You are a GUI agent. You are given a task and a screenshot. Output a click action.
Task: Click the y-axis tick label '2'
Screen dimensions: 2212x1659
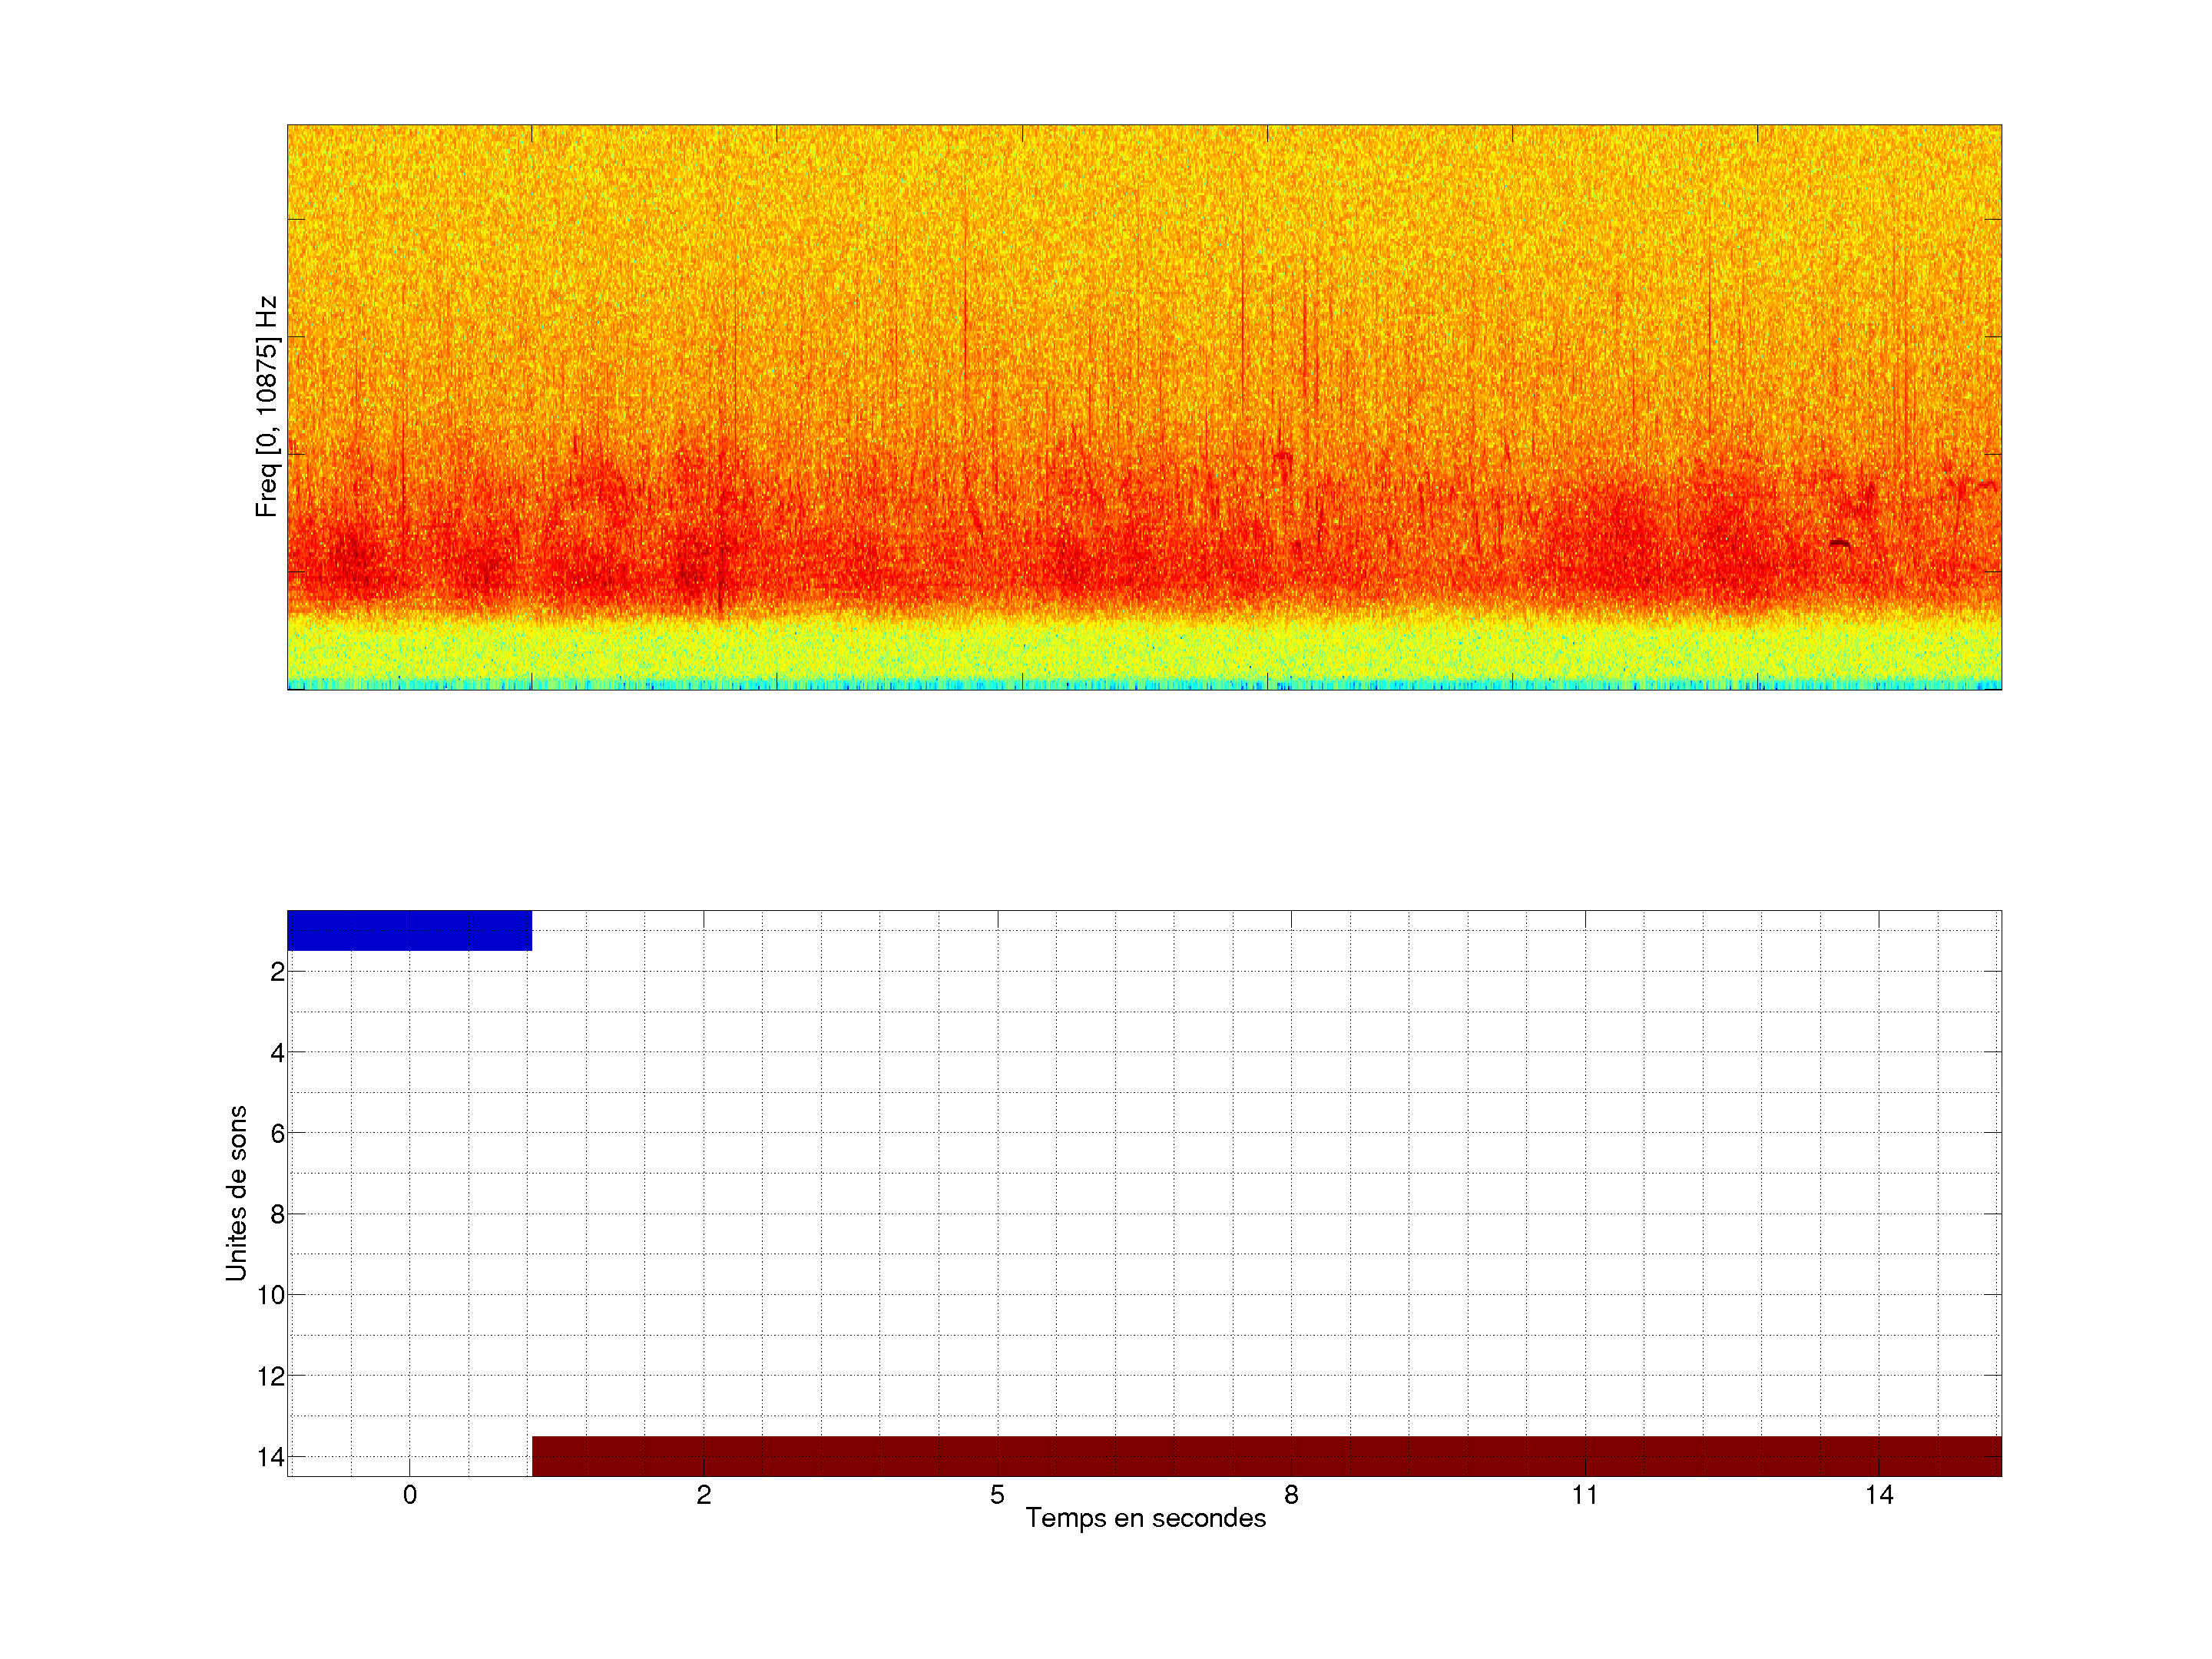(x=277, y=972)
